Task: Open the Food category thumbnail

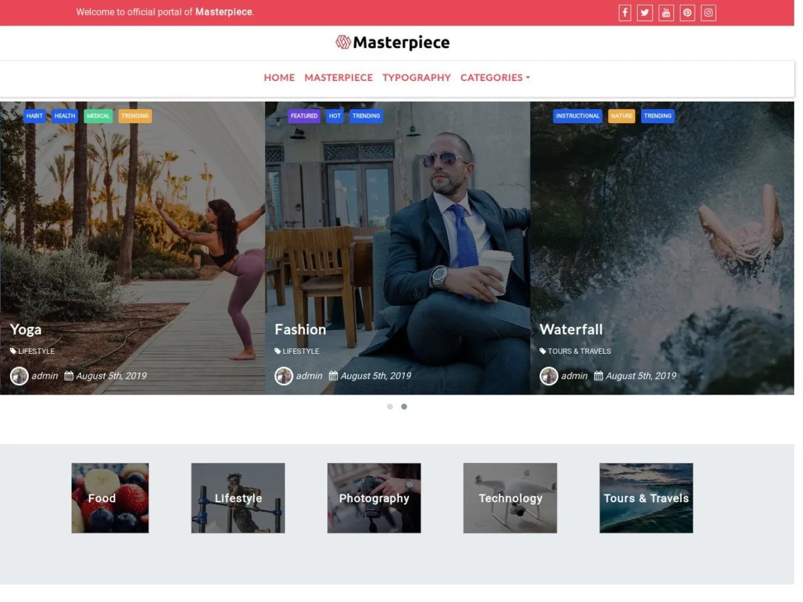Action: (110, 498)
